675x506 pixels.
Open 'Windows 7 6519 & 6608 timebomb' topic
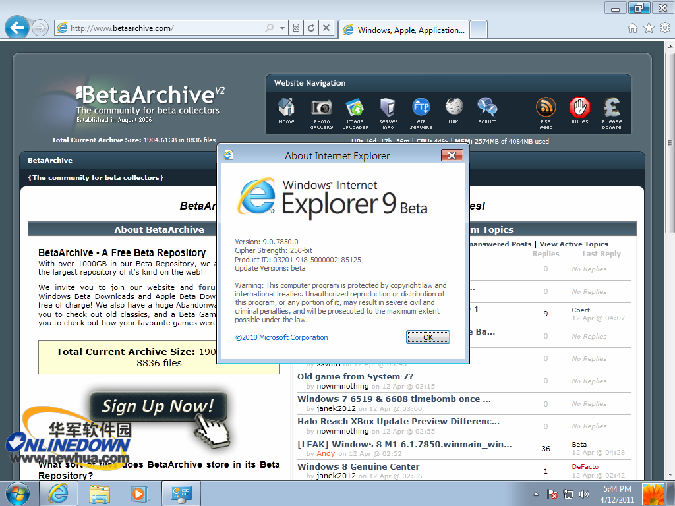point(394,399)
